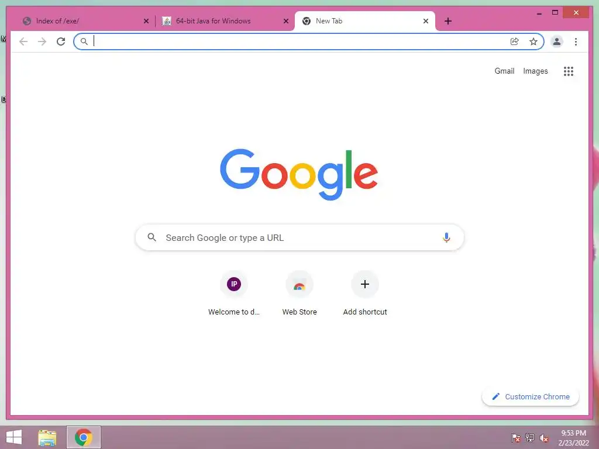599x449 pixels.
Task: Open the Google apps grid
Action: 569,71
